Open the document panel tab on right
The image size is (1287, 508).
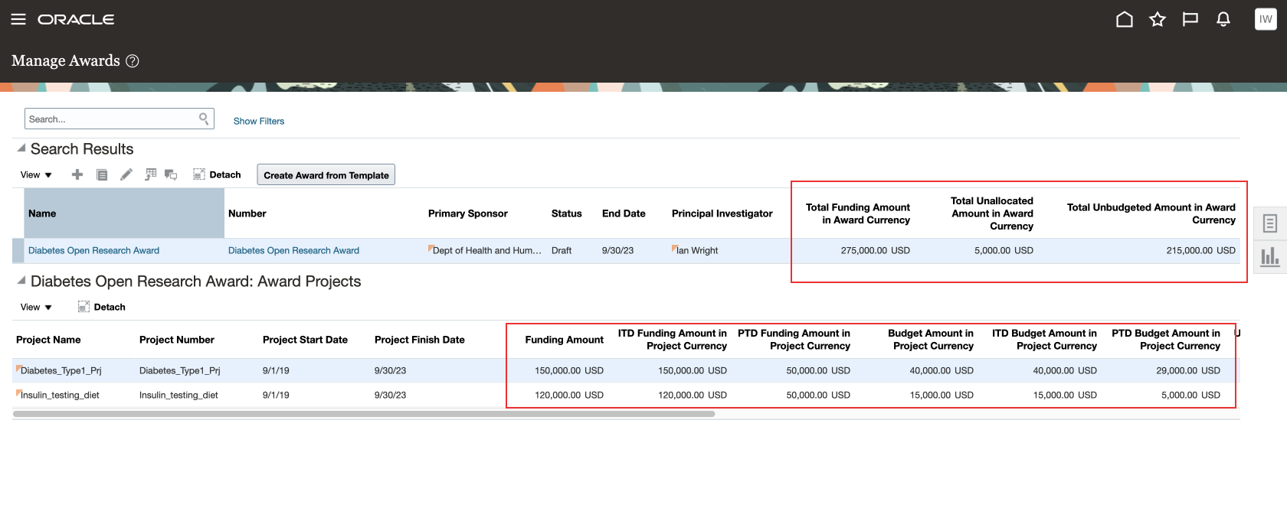[1270, 223]
